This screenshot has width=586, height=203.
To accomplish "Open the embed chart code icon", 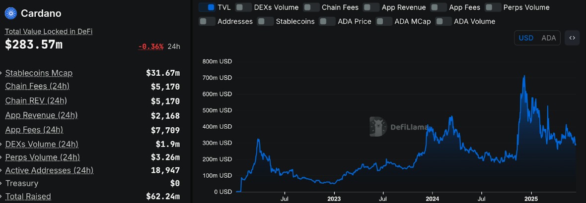I will (x=572, y=38).
